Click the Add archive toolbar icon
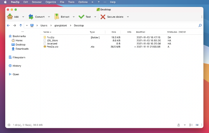 click(x=10, y=17)
